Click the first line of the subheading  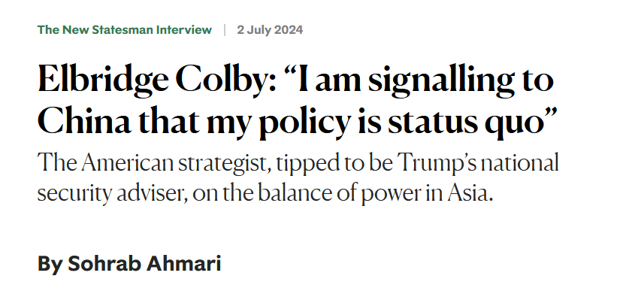pyautogui.click(x=298, y=164)
